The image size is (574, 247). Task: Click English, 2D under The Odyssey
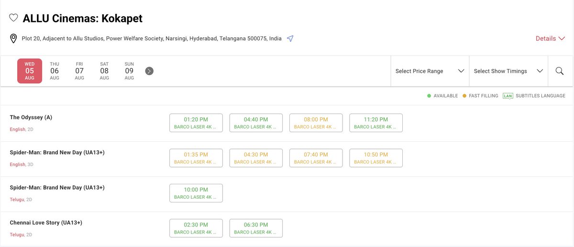(21, 129)
